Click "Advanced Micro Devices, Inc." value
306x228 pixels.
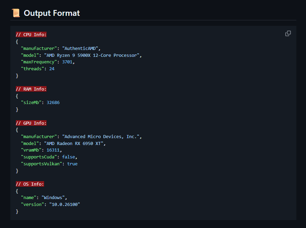pos(101,136)
